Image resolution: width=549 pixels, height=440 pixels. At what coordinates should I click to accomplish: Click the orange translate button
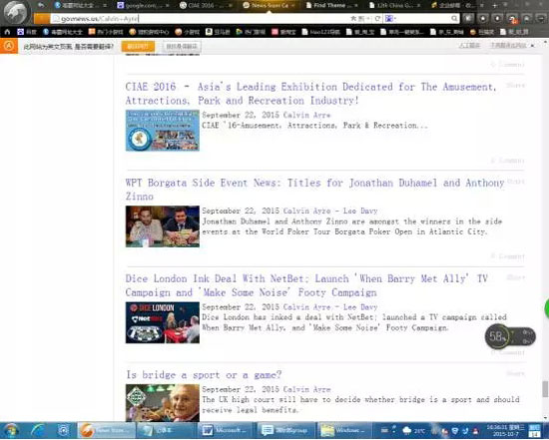coord(138,46)
